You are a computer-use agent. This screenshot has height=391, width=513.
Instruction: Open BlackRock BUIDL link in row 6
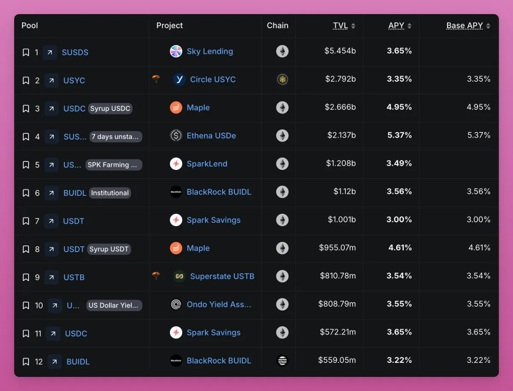coord(219,192)
